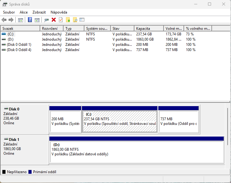Screen dimensions: 231x183
Task: Click the properties checkmark page icon
Action: tap(61, 20)
